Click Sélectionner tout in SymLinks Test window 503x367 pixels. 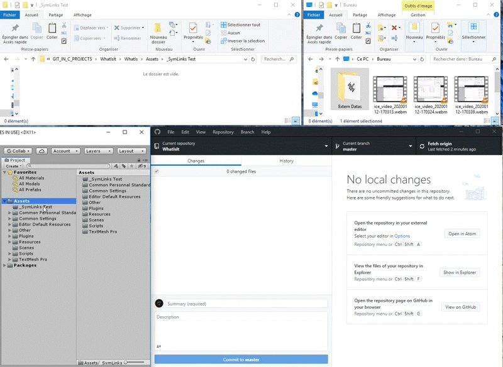click(x=241, y=24)
